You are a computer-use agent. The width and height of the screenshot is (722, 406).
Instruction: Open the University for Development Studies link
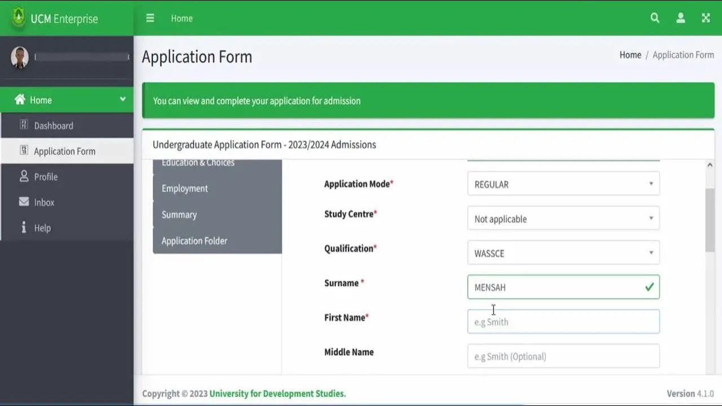coord(278,394)
